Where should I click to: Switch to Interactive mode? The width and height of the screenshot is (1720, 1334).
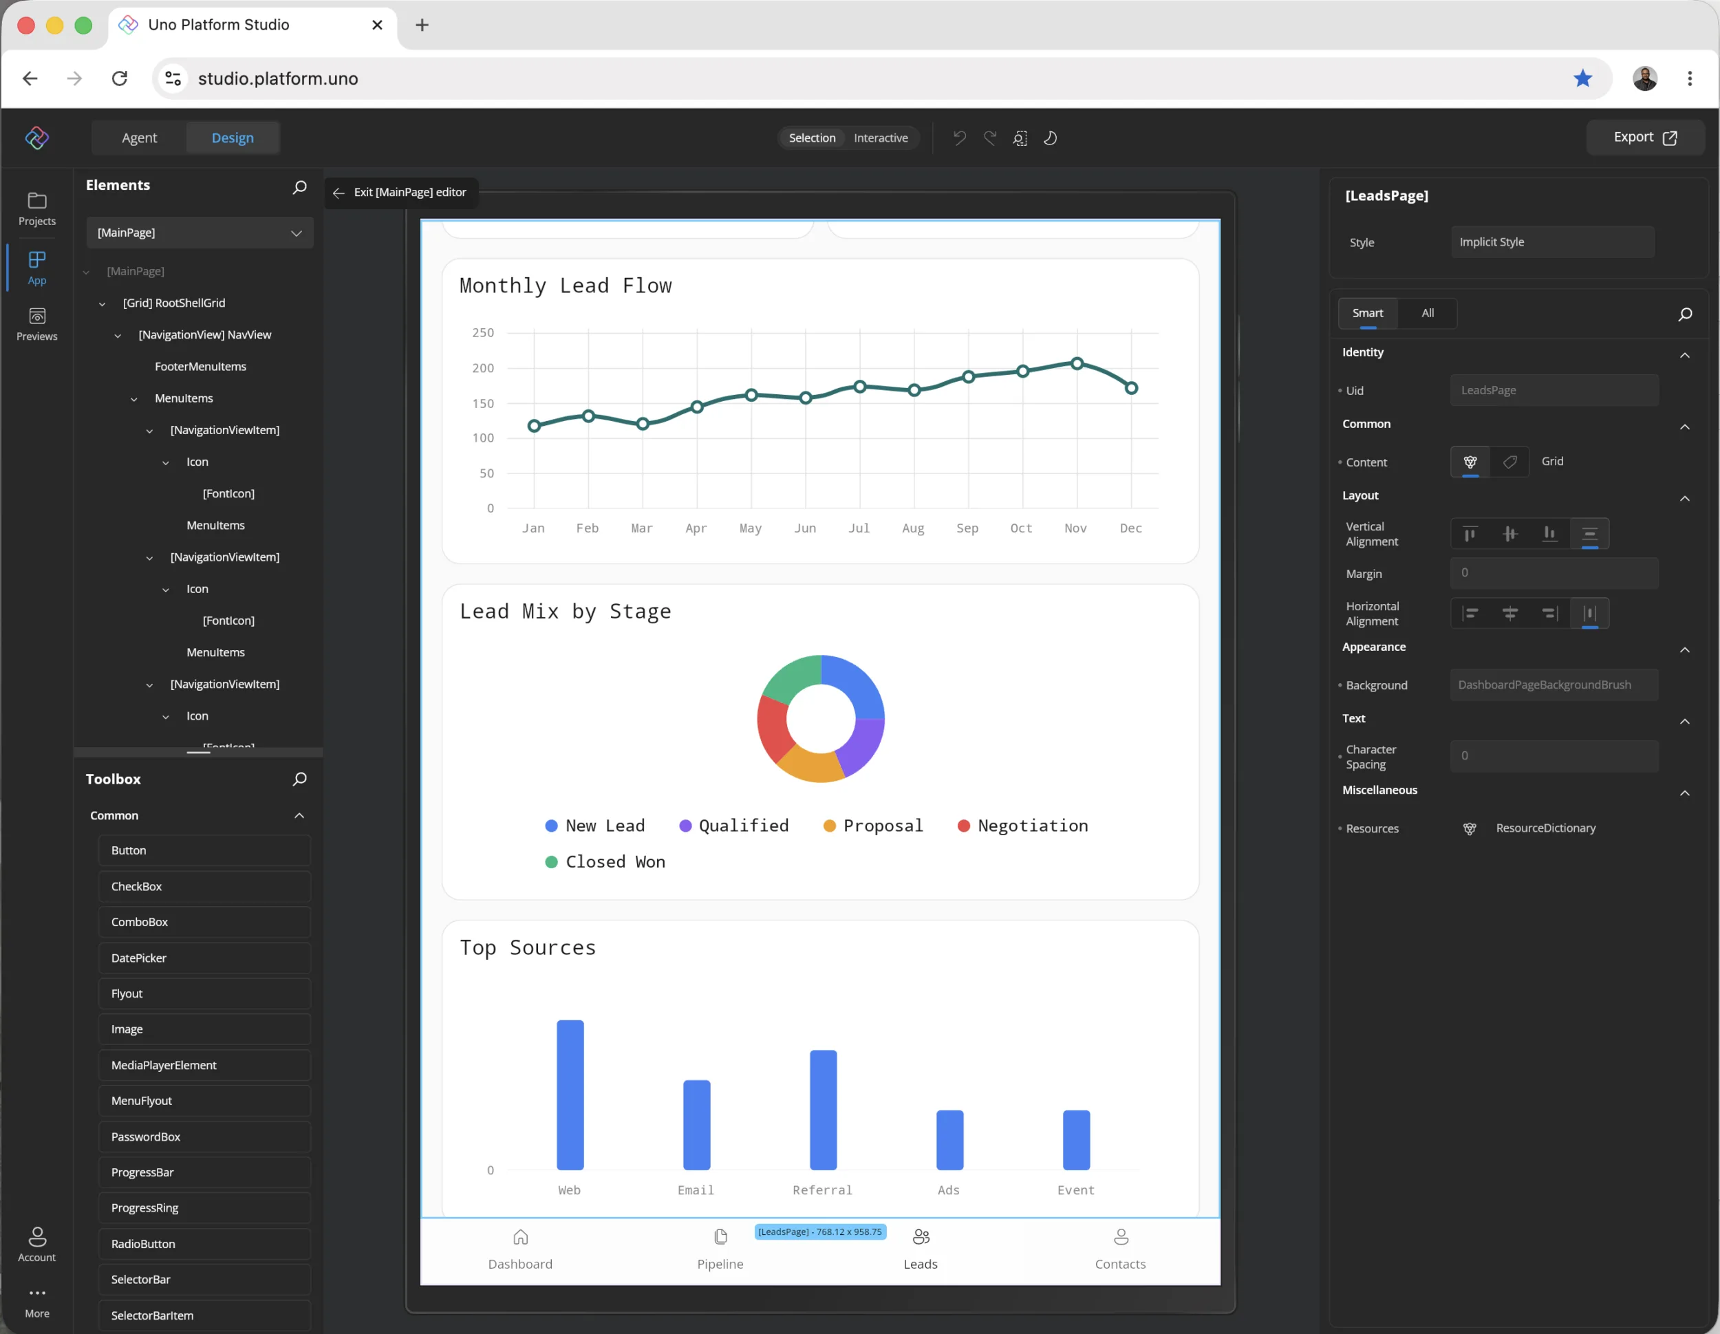click(x=881, y=138)
